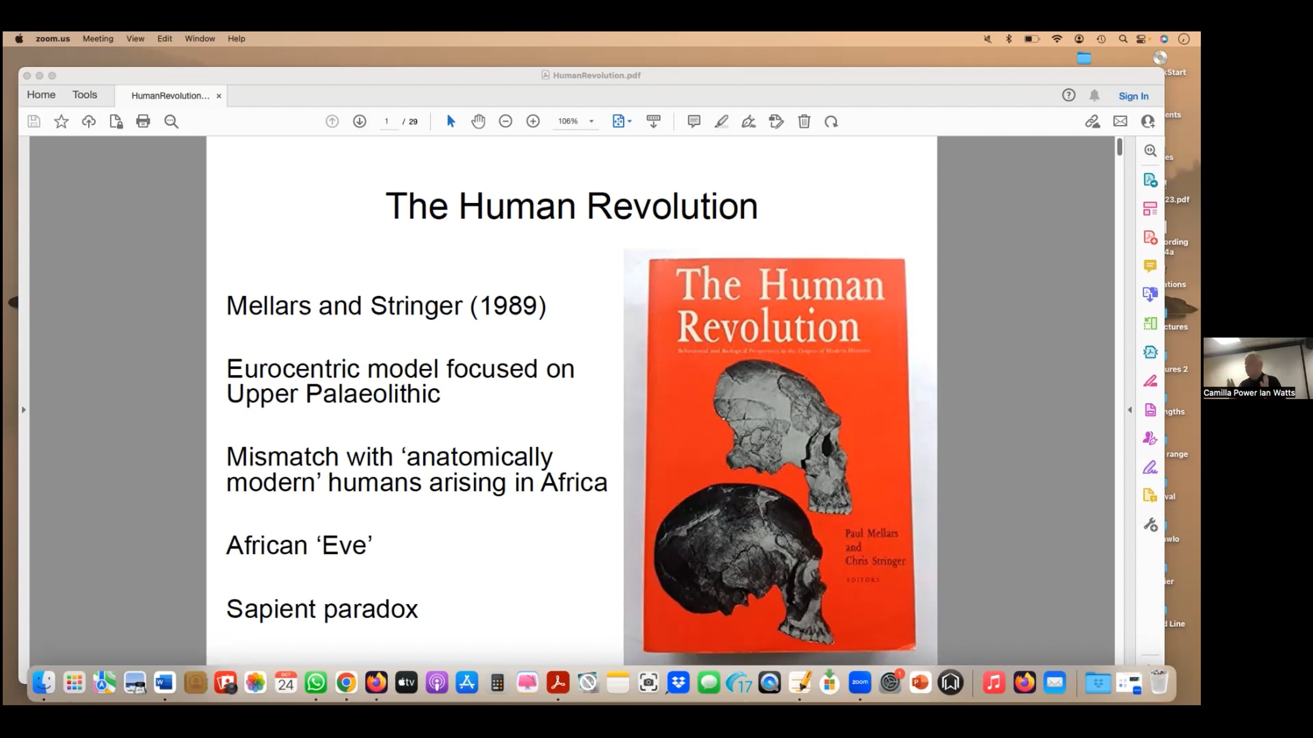Click the share with others person icon

pyautogui.click(x=1148, y=121)
